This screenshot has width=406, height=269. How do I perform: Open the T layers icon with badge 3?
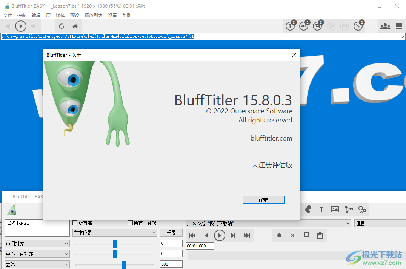click(291, 26)
